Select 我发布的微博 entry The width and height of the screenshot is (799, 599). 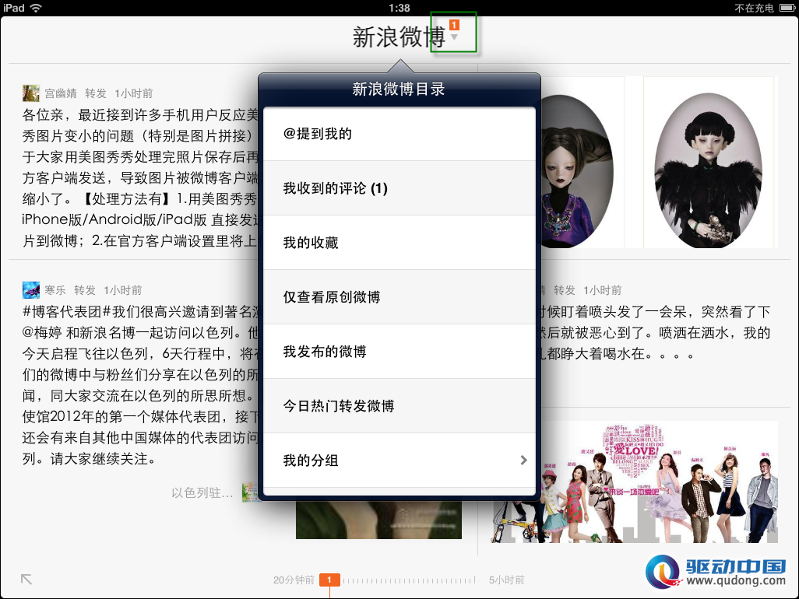(x=399, y=352)
